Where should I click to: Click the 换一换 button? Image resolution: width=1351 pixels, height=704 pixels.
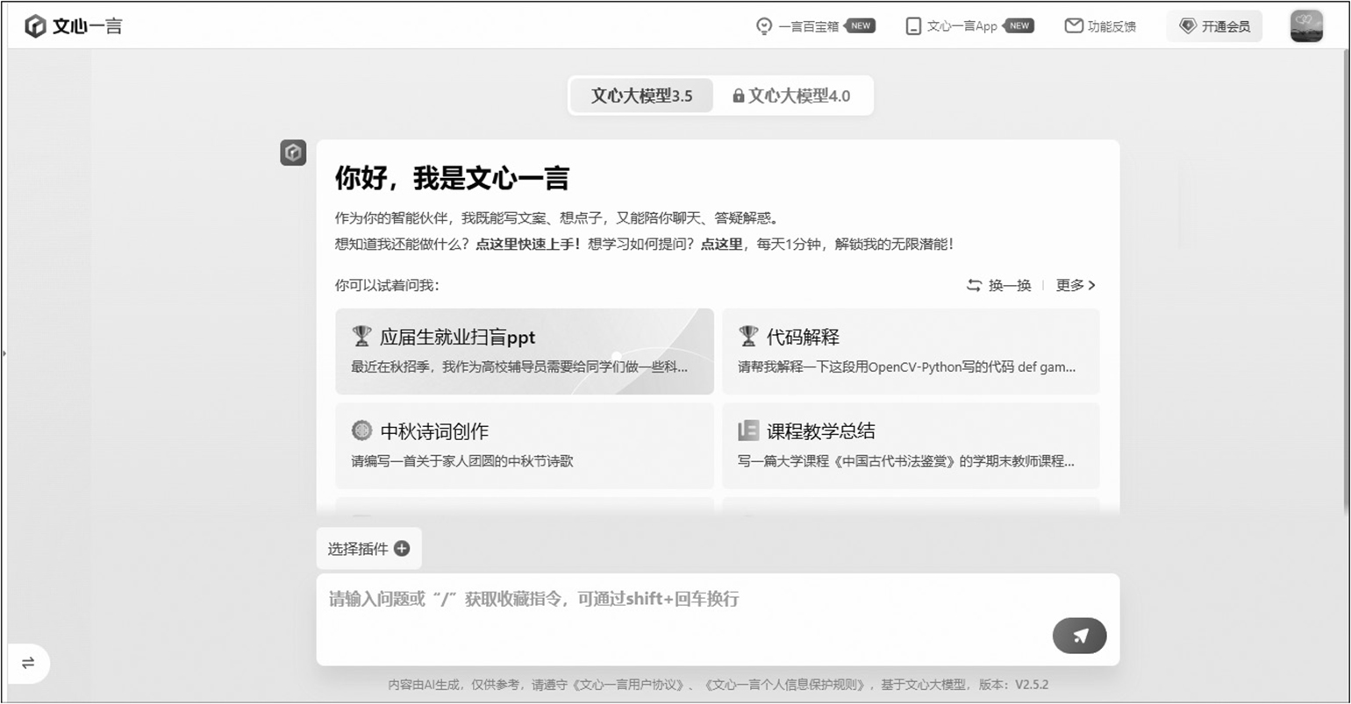998,285
